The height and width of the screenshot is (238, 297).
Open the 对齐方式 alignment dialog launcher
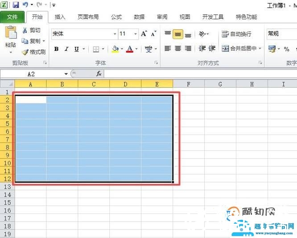point(260,62)
